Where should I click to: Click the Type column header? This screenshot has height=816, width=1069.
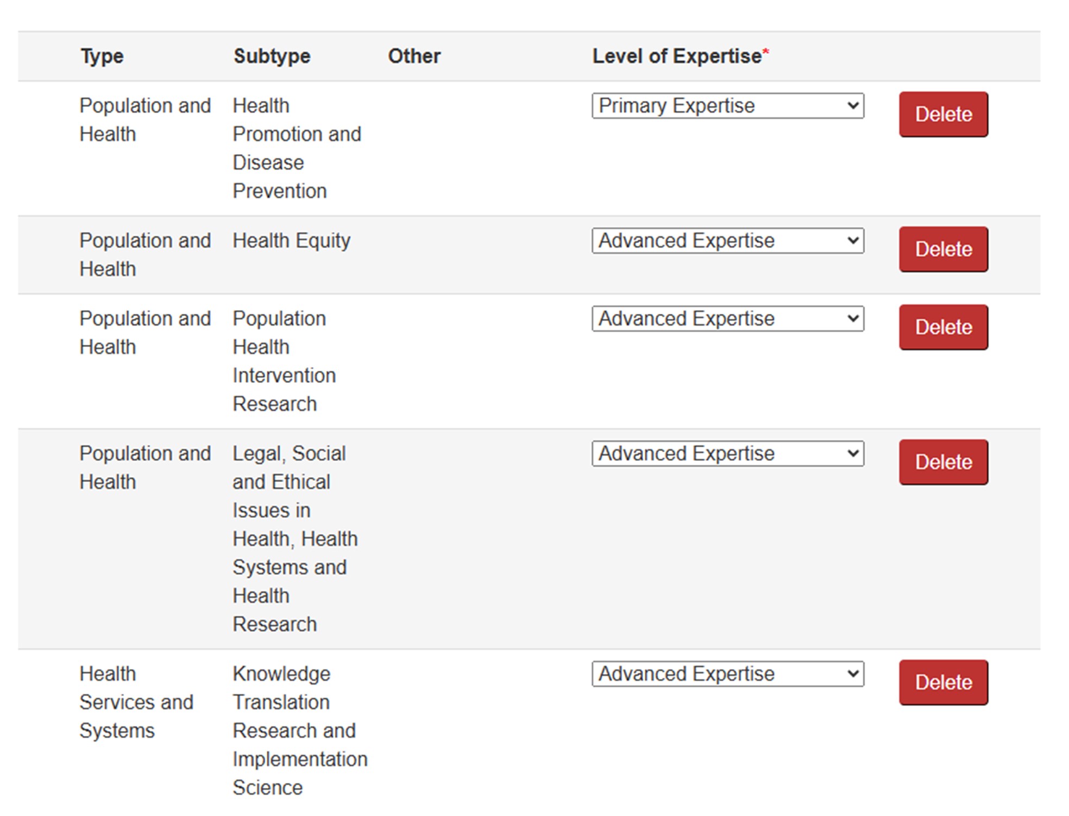[102, 56]
